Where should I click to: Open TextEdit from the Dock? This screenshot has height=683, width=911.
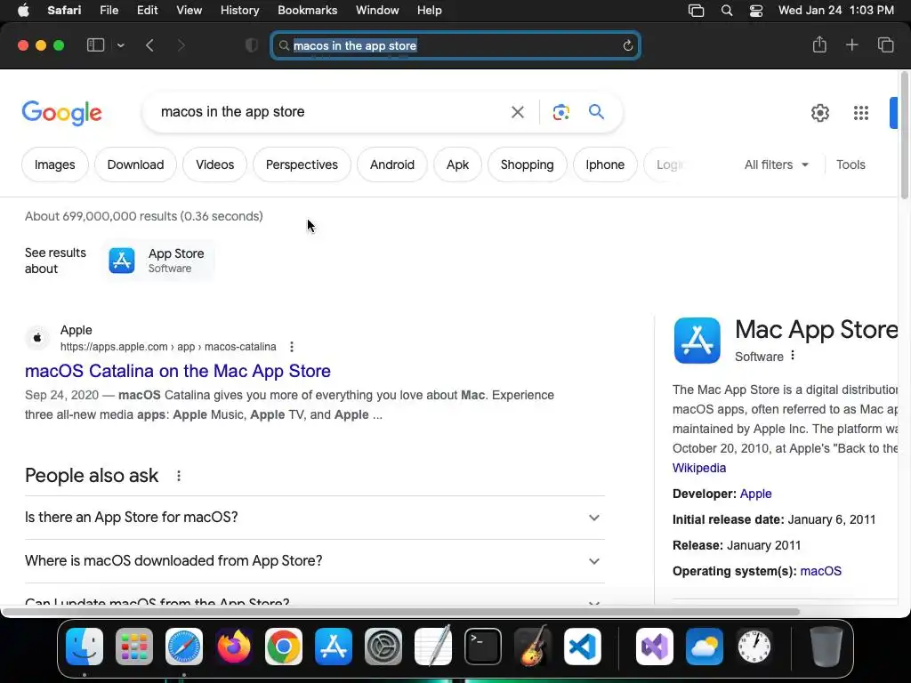(433, 646)
